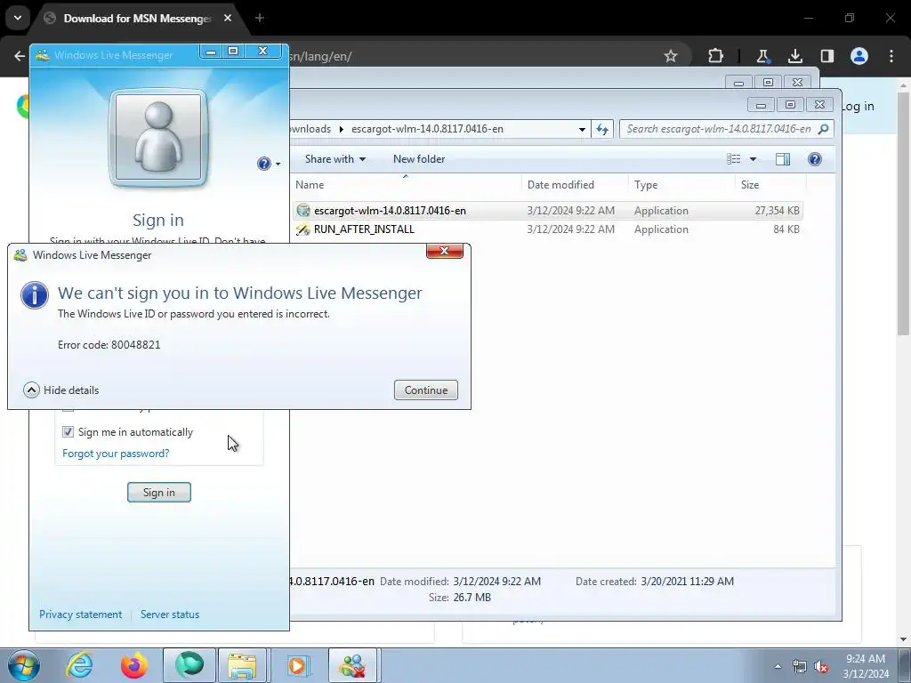This screenshot has width=911, height=683.
Task: Show hidden tray icons arrow
Action: (778, 666)
